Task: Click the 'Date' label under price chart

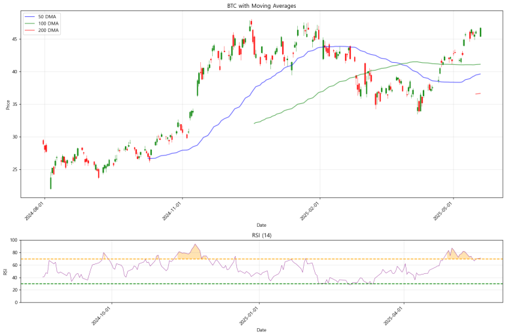Action: tap(261, 225)
